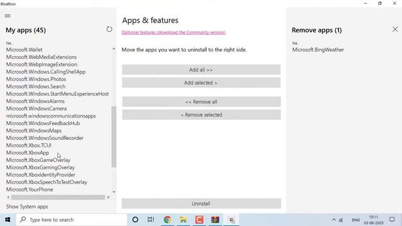Screen dimensions: 402x226
Task: Open the Windows Start menu
Action: (x=8, y=220)
